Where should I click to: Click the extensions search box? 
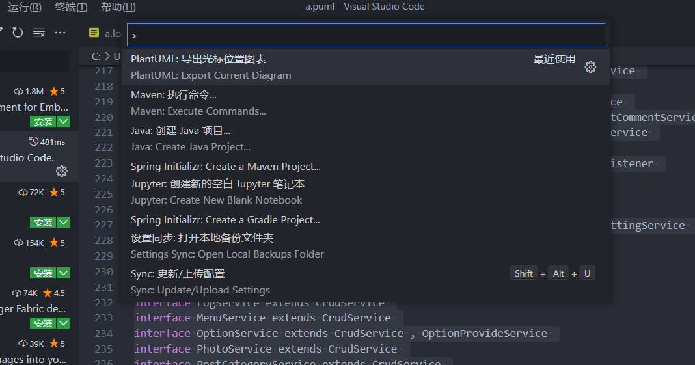click(x=34, y=62)
